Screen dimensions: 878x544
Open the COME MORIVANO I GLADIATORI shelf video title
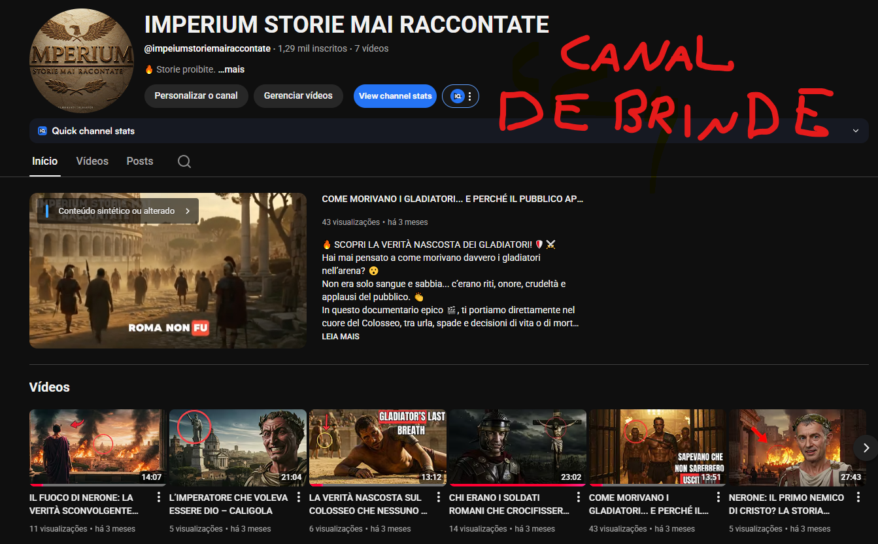pos(649,504)
